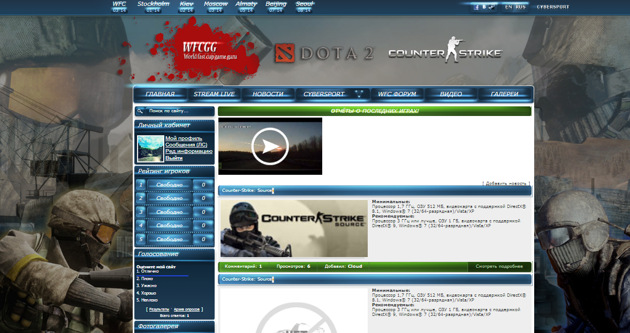
Task: Click the Moscow clock
Action: 216,7
